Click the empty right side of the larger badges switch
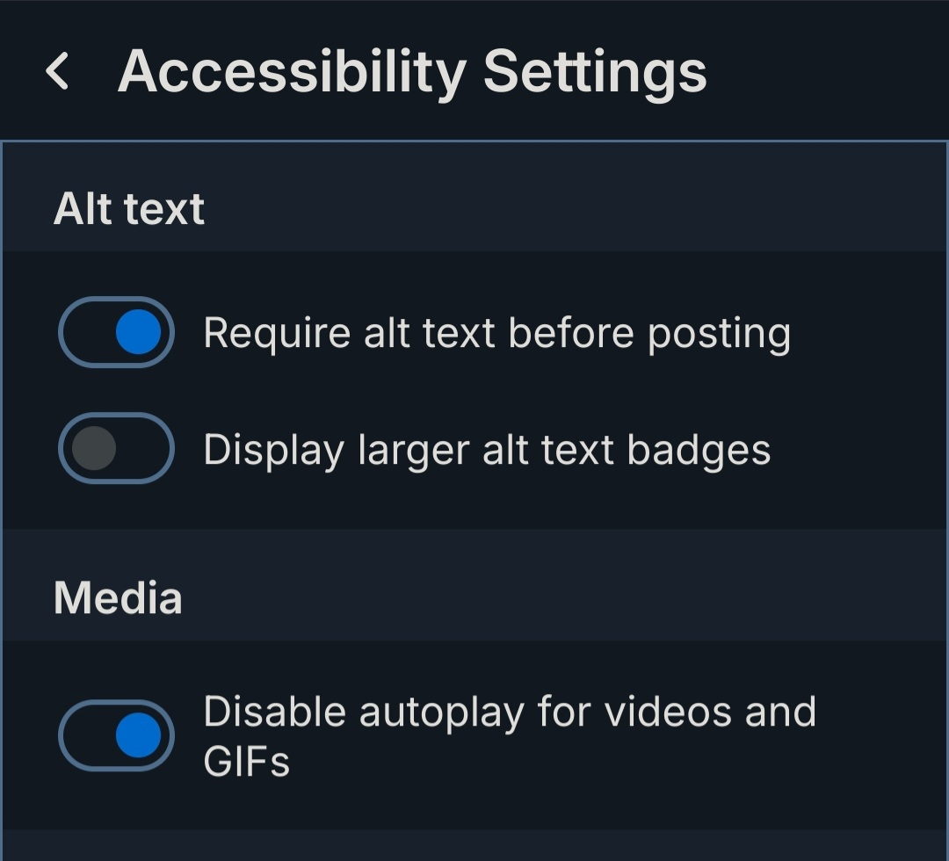This screenshot has width=949, height=861. pos(144,448)
